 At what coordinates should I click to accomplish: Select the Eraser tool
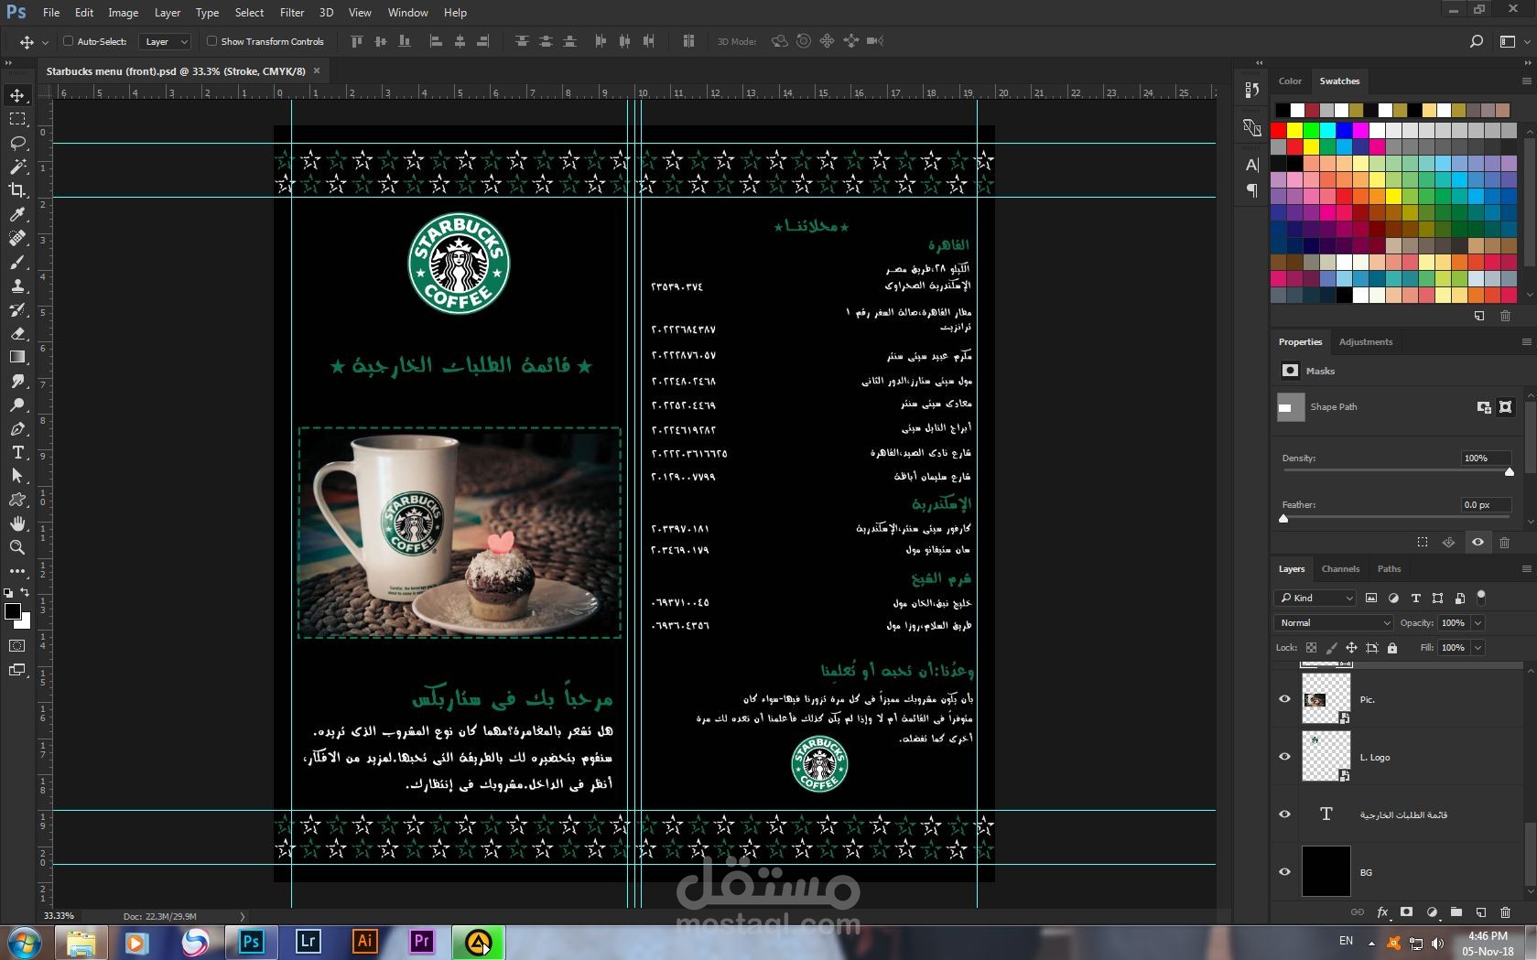click(x=17, y=333)
